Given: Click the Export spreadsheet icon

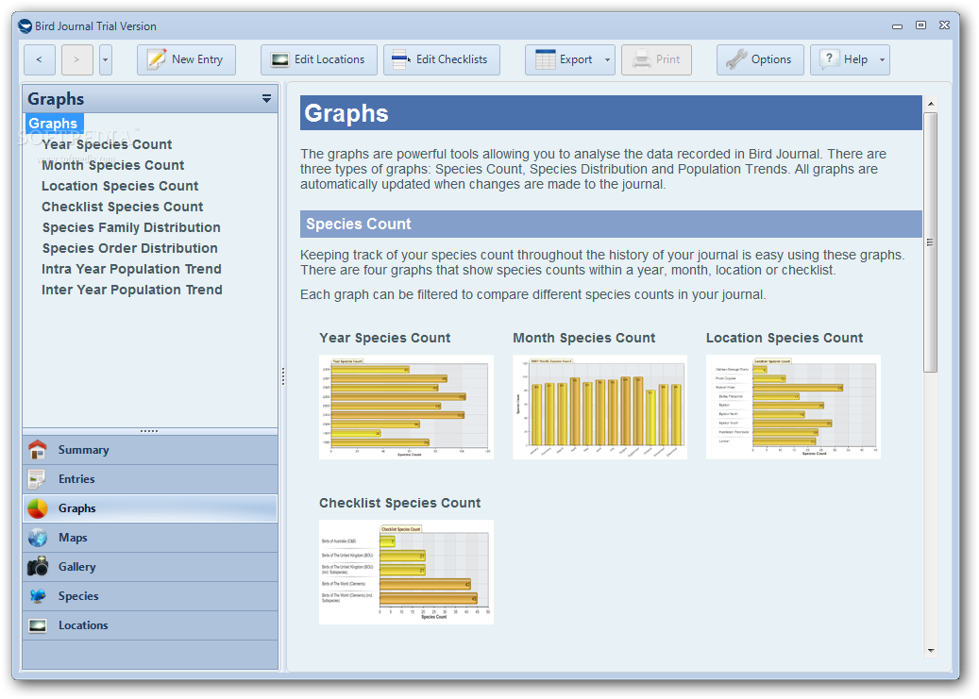Looking at the screenshot, I should (545, 59).
